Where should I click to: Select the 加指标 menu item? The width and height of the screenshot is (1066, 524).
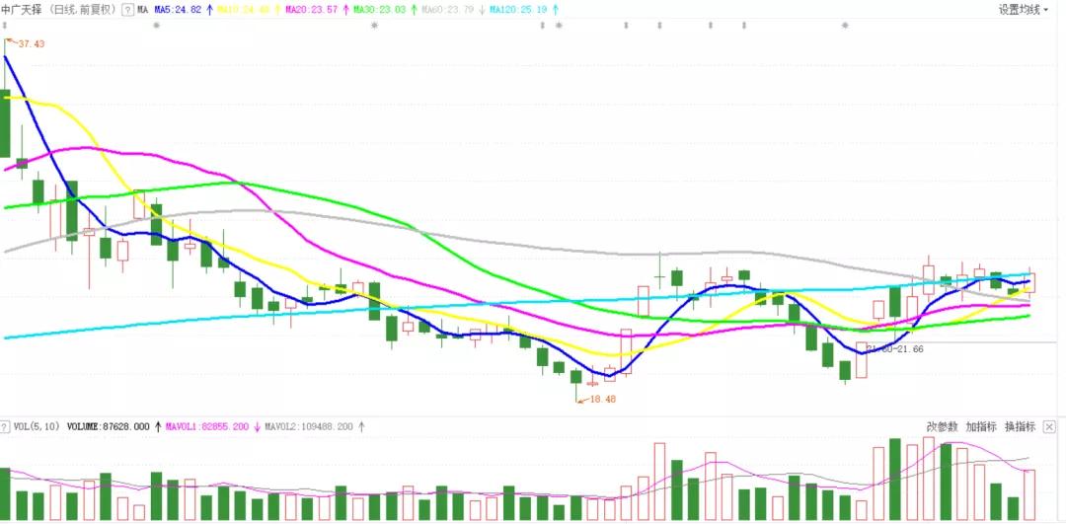pos(981,427)
